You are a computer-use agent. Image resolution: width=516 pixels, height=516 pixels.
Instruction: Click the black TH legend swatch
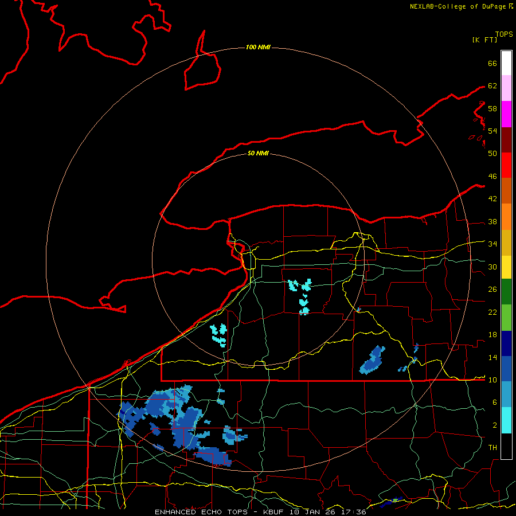click(506, 446)
